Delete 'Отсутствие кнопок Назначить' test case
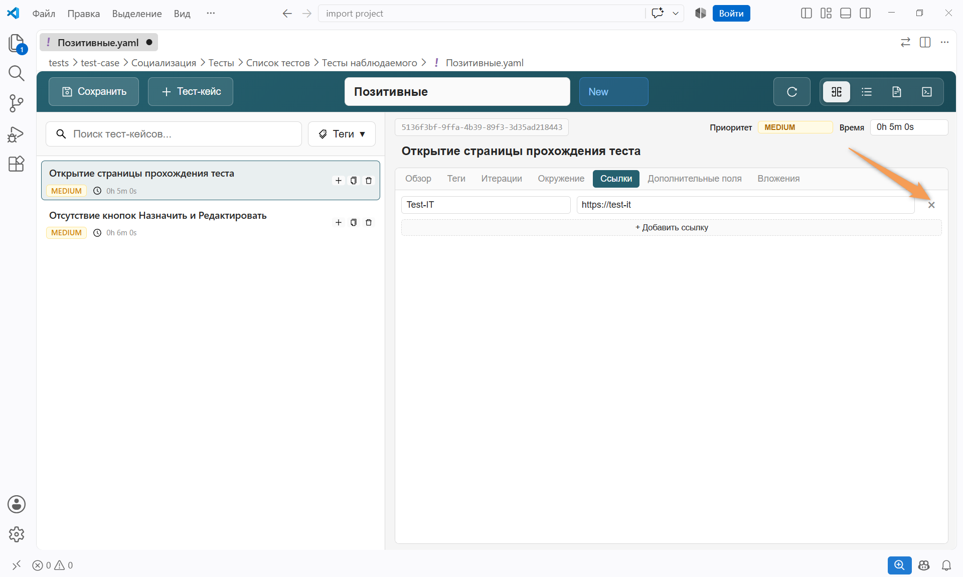 pos(369,222)
